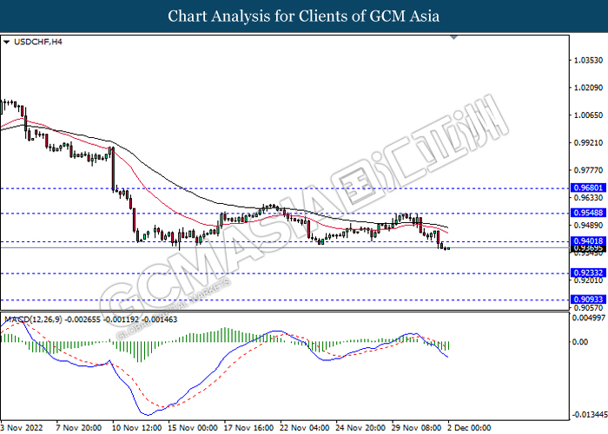Click the MACD scale value 0.004997
The image size is (608, 434).
[589, 318]
